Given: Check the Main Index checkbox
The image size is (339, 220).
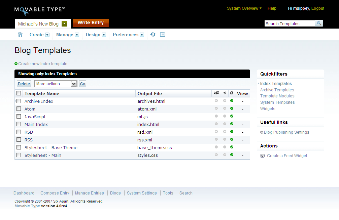Looking at the screenshot, I should [x=19, y=124].
